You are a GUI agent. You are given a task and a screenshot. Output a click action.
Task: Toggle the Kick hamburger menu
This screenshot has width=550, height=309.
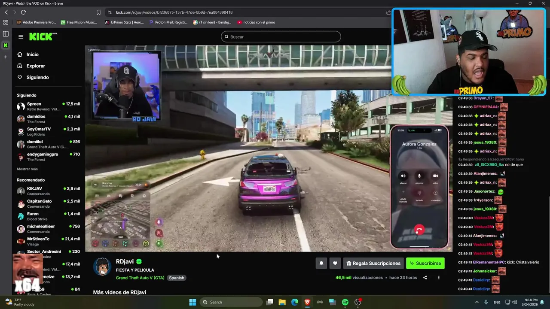click(21, 37)
